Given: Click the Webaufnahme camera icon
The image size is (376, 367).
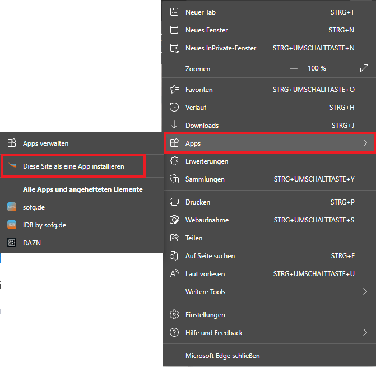Looking at the screenshot, I should point(174,220).
